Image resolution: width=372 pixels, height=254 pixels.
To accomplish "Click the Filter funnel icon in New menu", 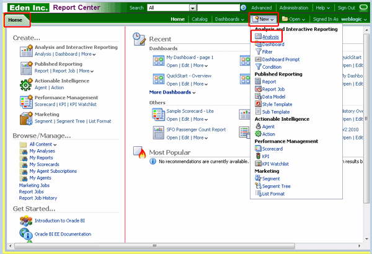I will [x=258, y=51].
